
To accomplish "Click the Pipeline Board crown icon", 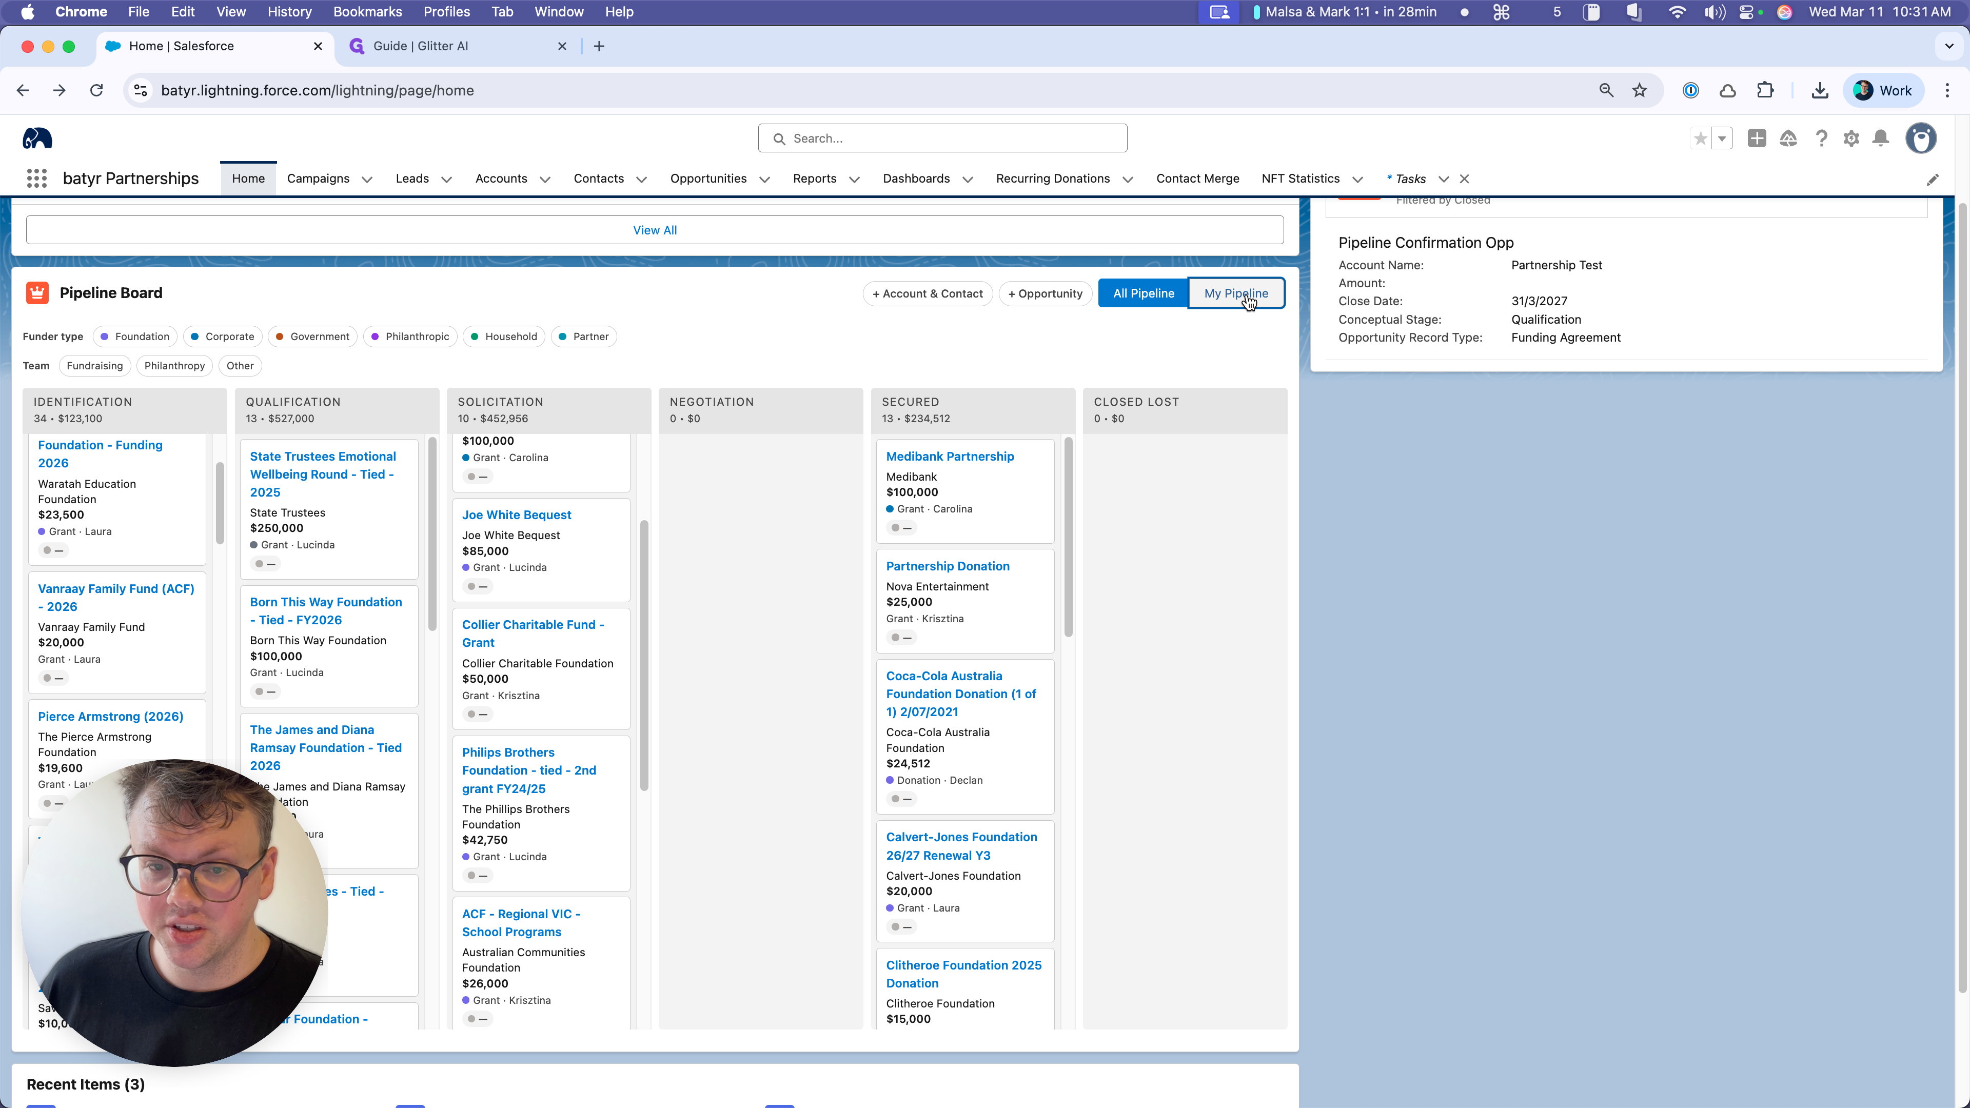I will [37, 293].
